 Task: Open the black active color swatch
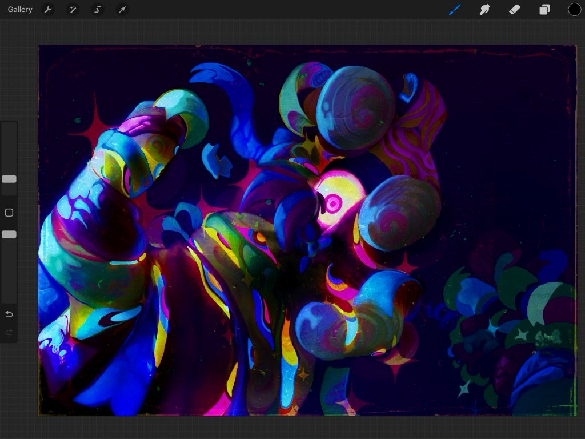coord(574,10)
